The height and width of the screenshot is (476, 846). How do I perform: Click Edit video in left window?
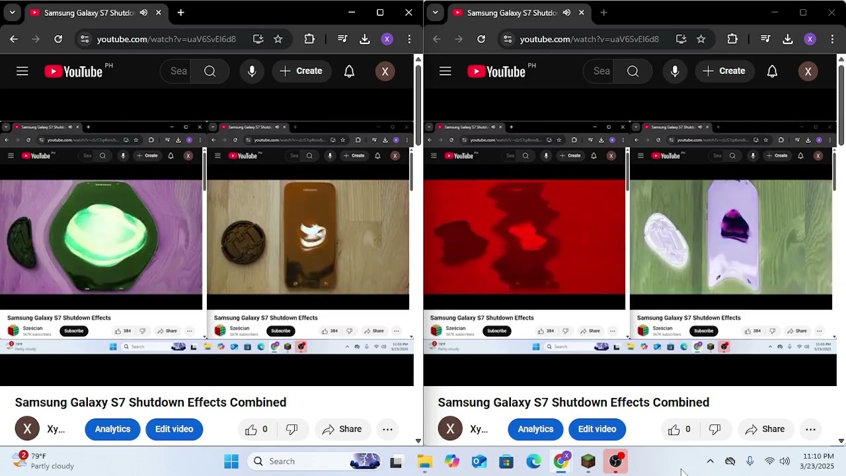coord(174,430)
